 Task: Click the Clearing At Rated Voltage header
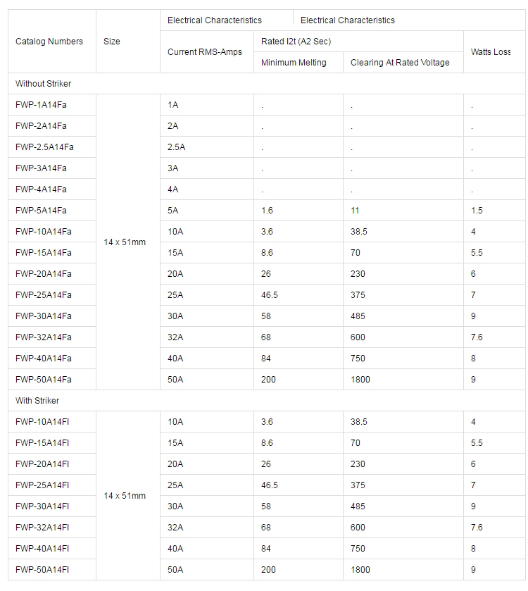400,63
